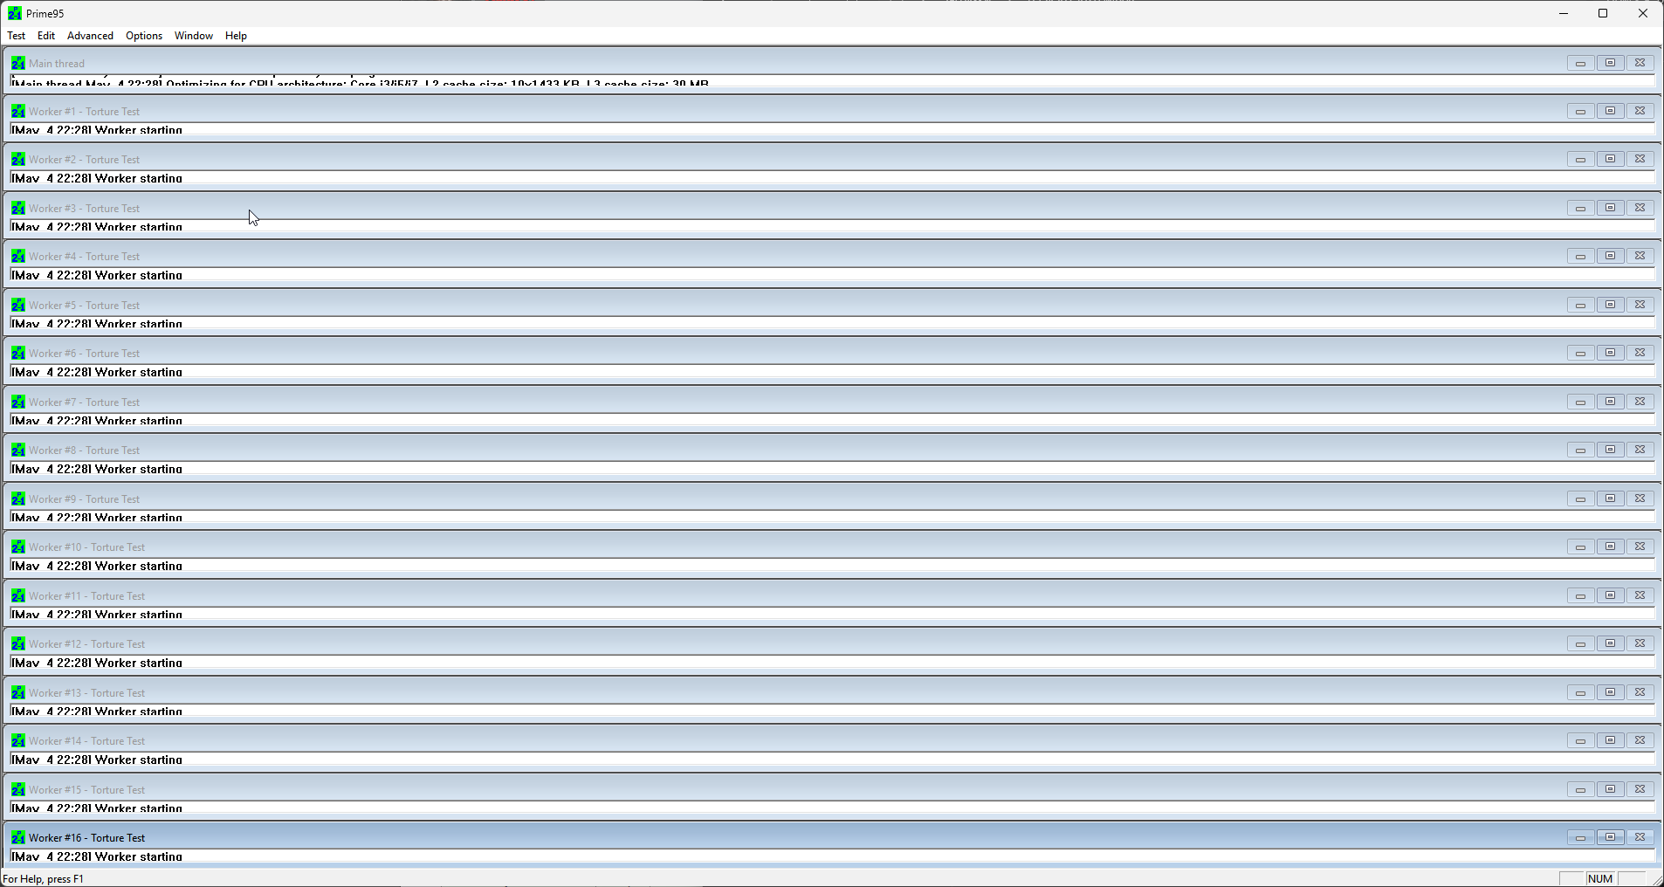Open the Help menu
The height and width of the screenshot is (887, 1664).
(236, 36)
